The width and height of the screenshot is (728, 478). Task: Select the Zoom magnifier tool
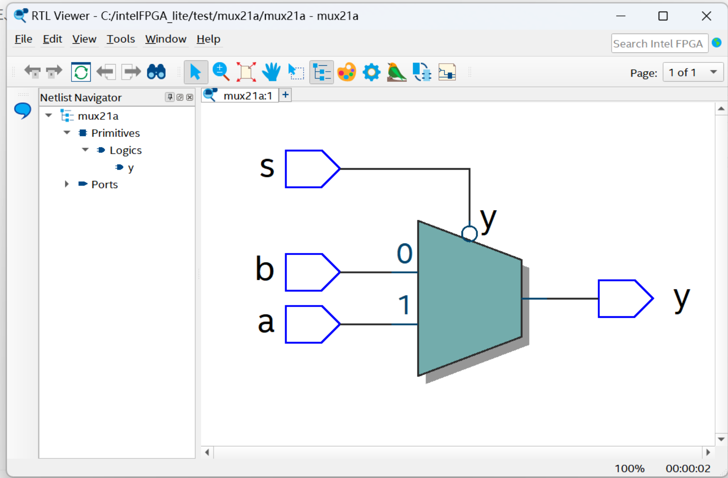pyautogui.click(x=221, y=72)
